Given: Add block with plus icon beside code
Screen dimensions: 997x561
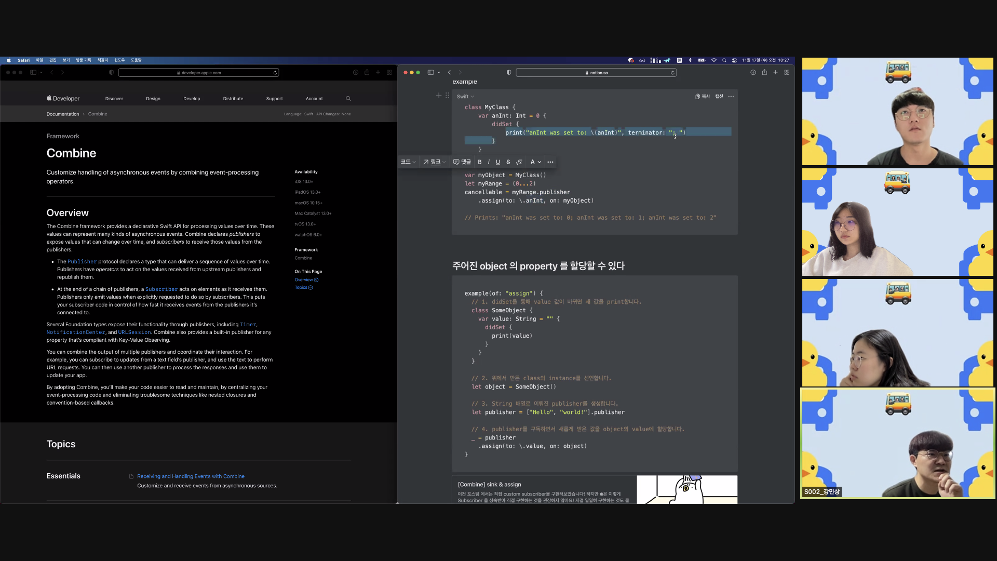Looking at the screenshot, I should click(438, 96).
